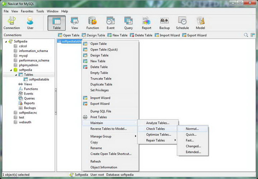This screenshot has height=179, width=258.
Task: Open the Model toolbar icon
Action: 200,23
